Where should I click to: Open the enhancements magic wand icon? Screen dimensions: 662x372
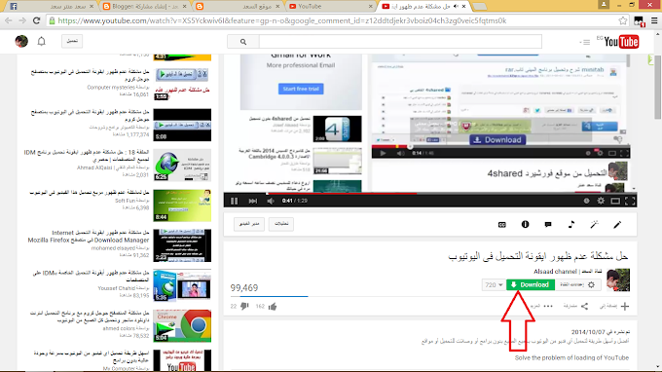[595, 225]
